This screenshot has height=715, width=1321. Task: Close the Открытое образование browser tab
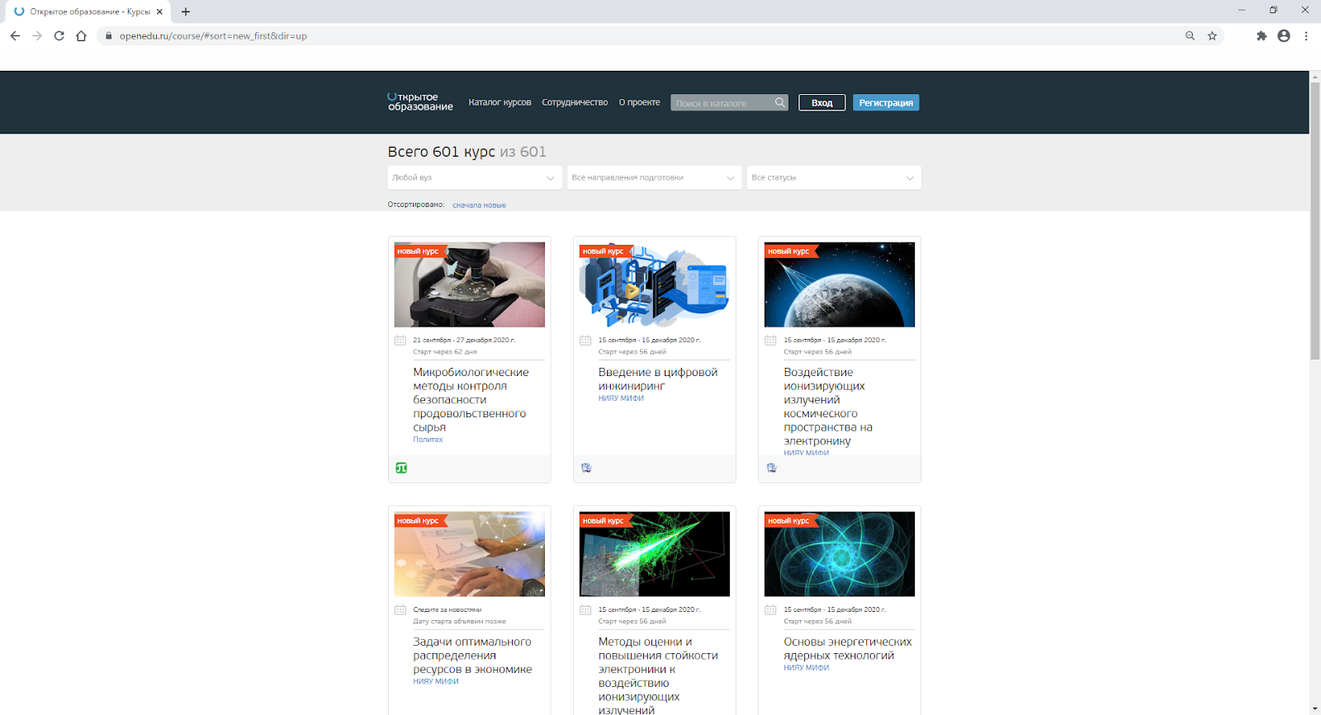tap(159, 12)
